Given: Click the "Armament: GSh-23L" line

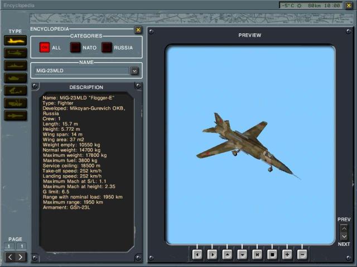Looking at the screenshot, I should pyautogui.click(x=66, y=207).
